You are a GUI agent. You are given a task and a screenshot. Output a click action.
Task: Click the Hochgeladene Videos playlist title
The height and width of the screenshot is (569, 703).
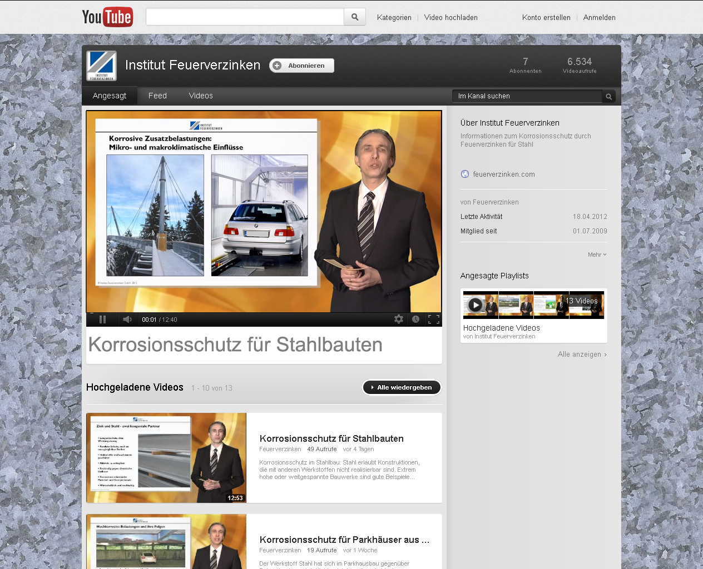[x=502, y=328]
